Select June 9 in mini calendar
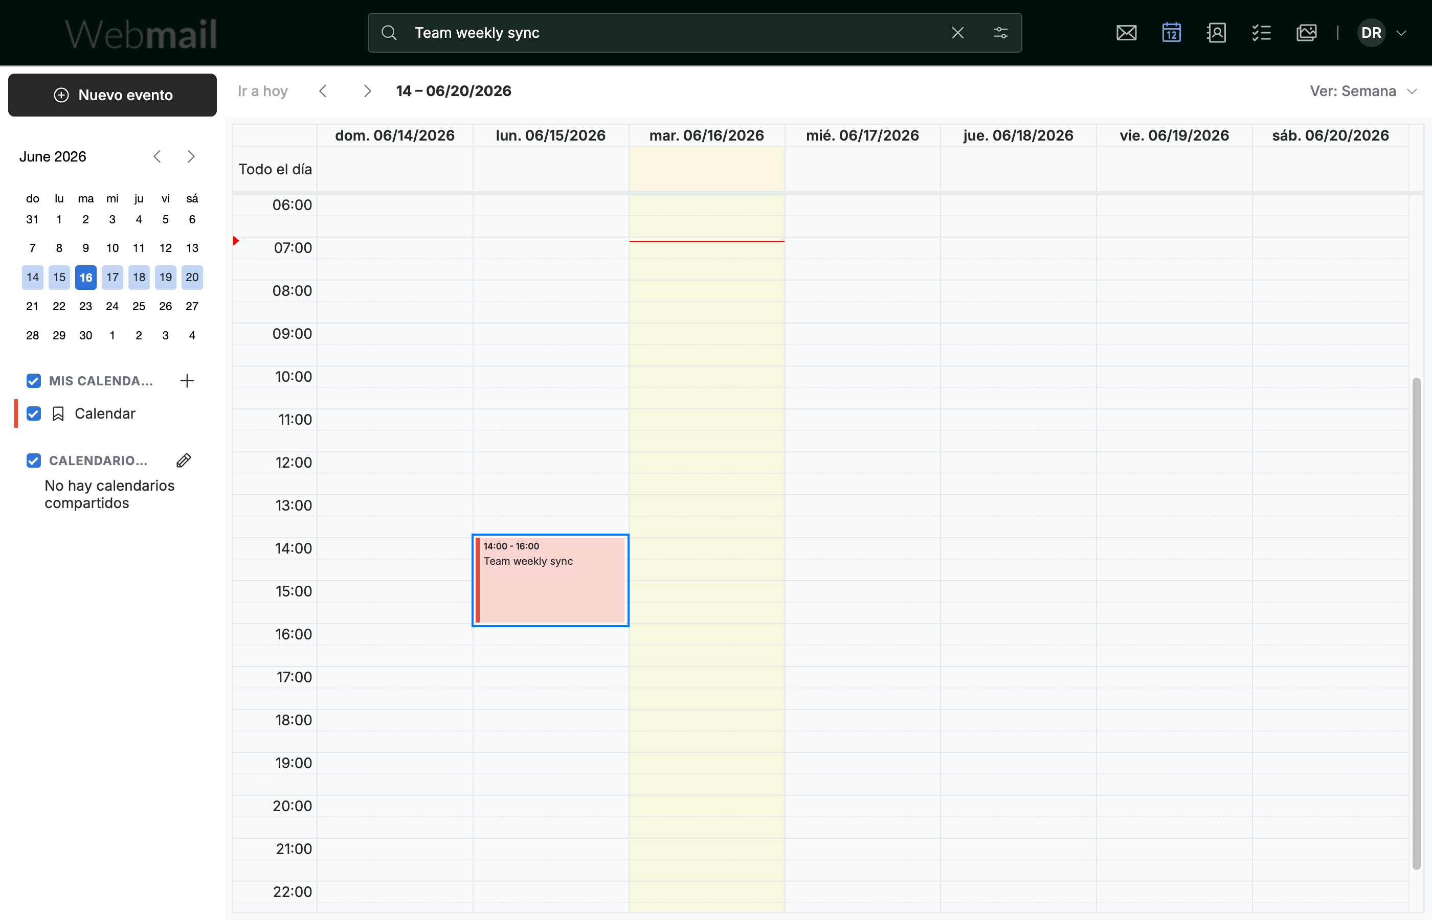 [x=85, y=248]
